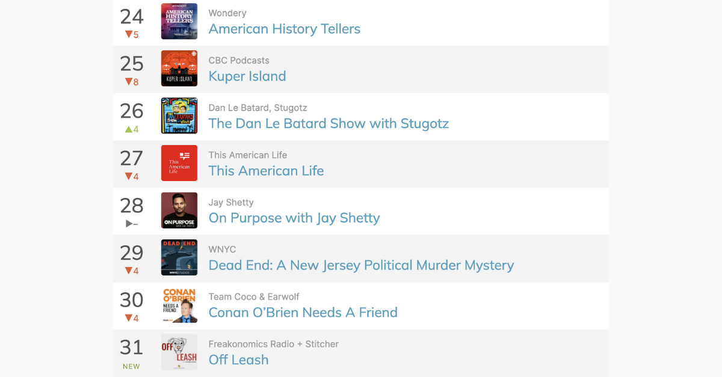Open the red This American Life cover
The height and width of the screenshot is (377, 722).
coord(179,163)
